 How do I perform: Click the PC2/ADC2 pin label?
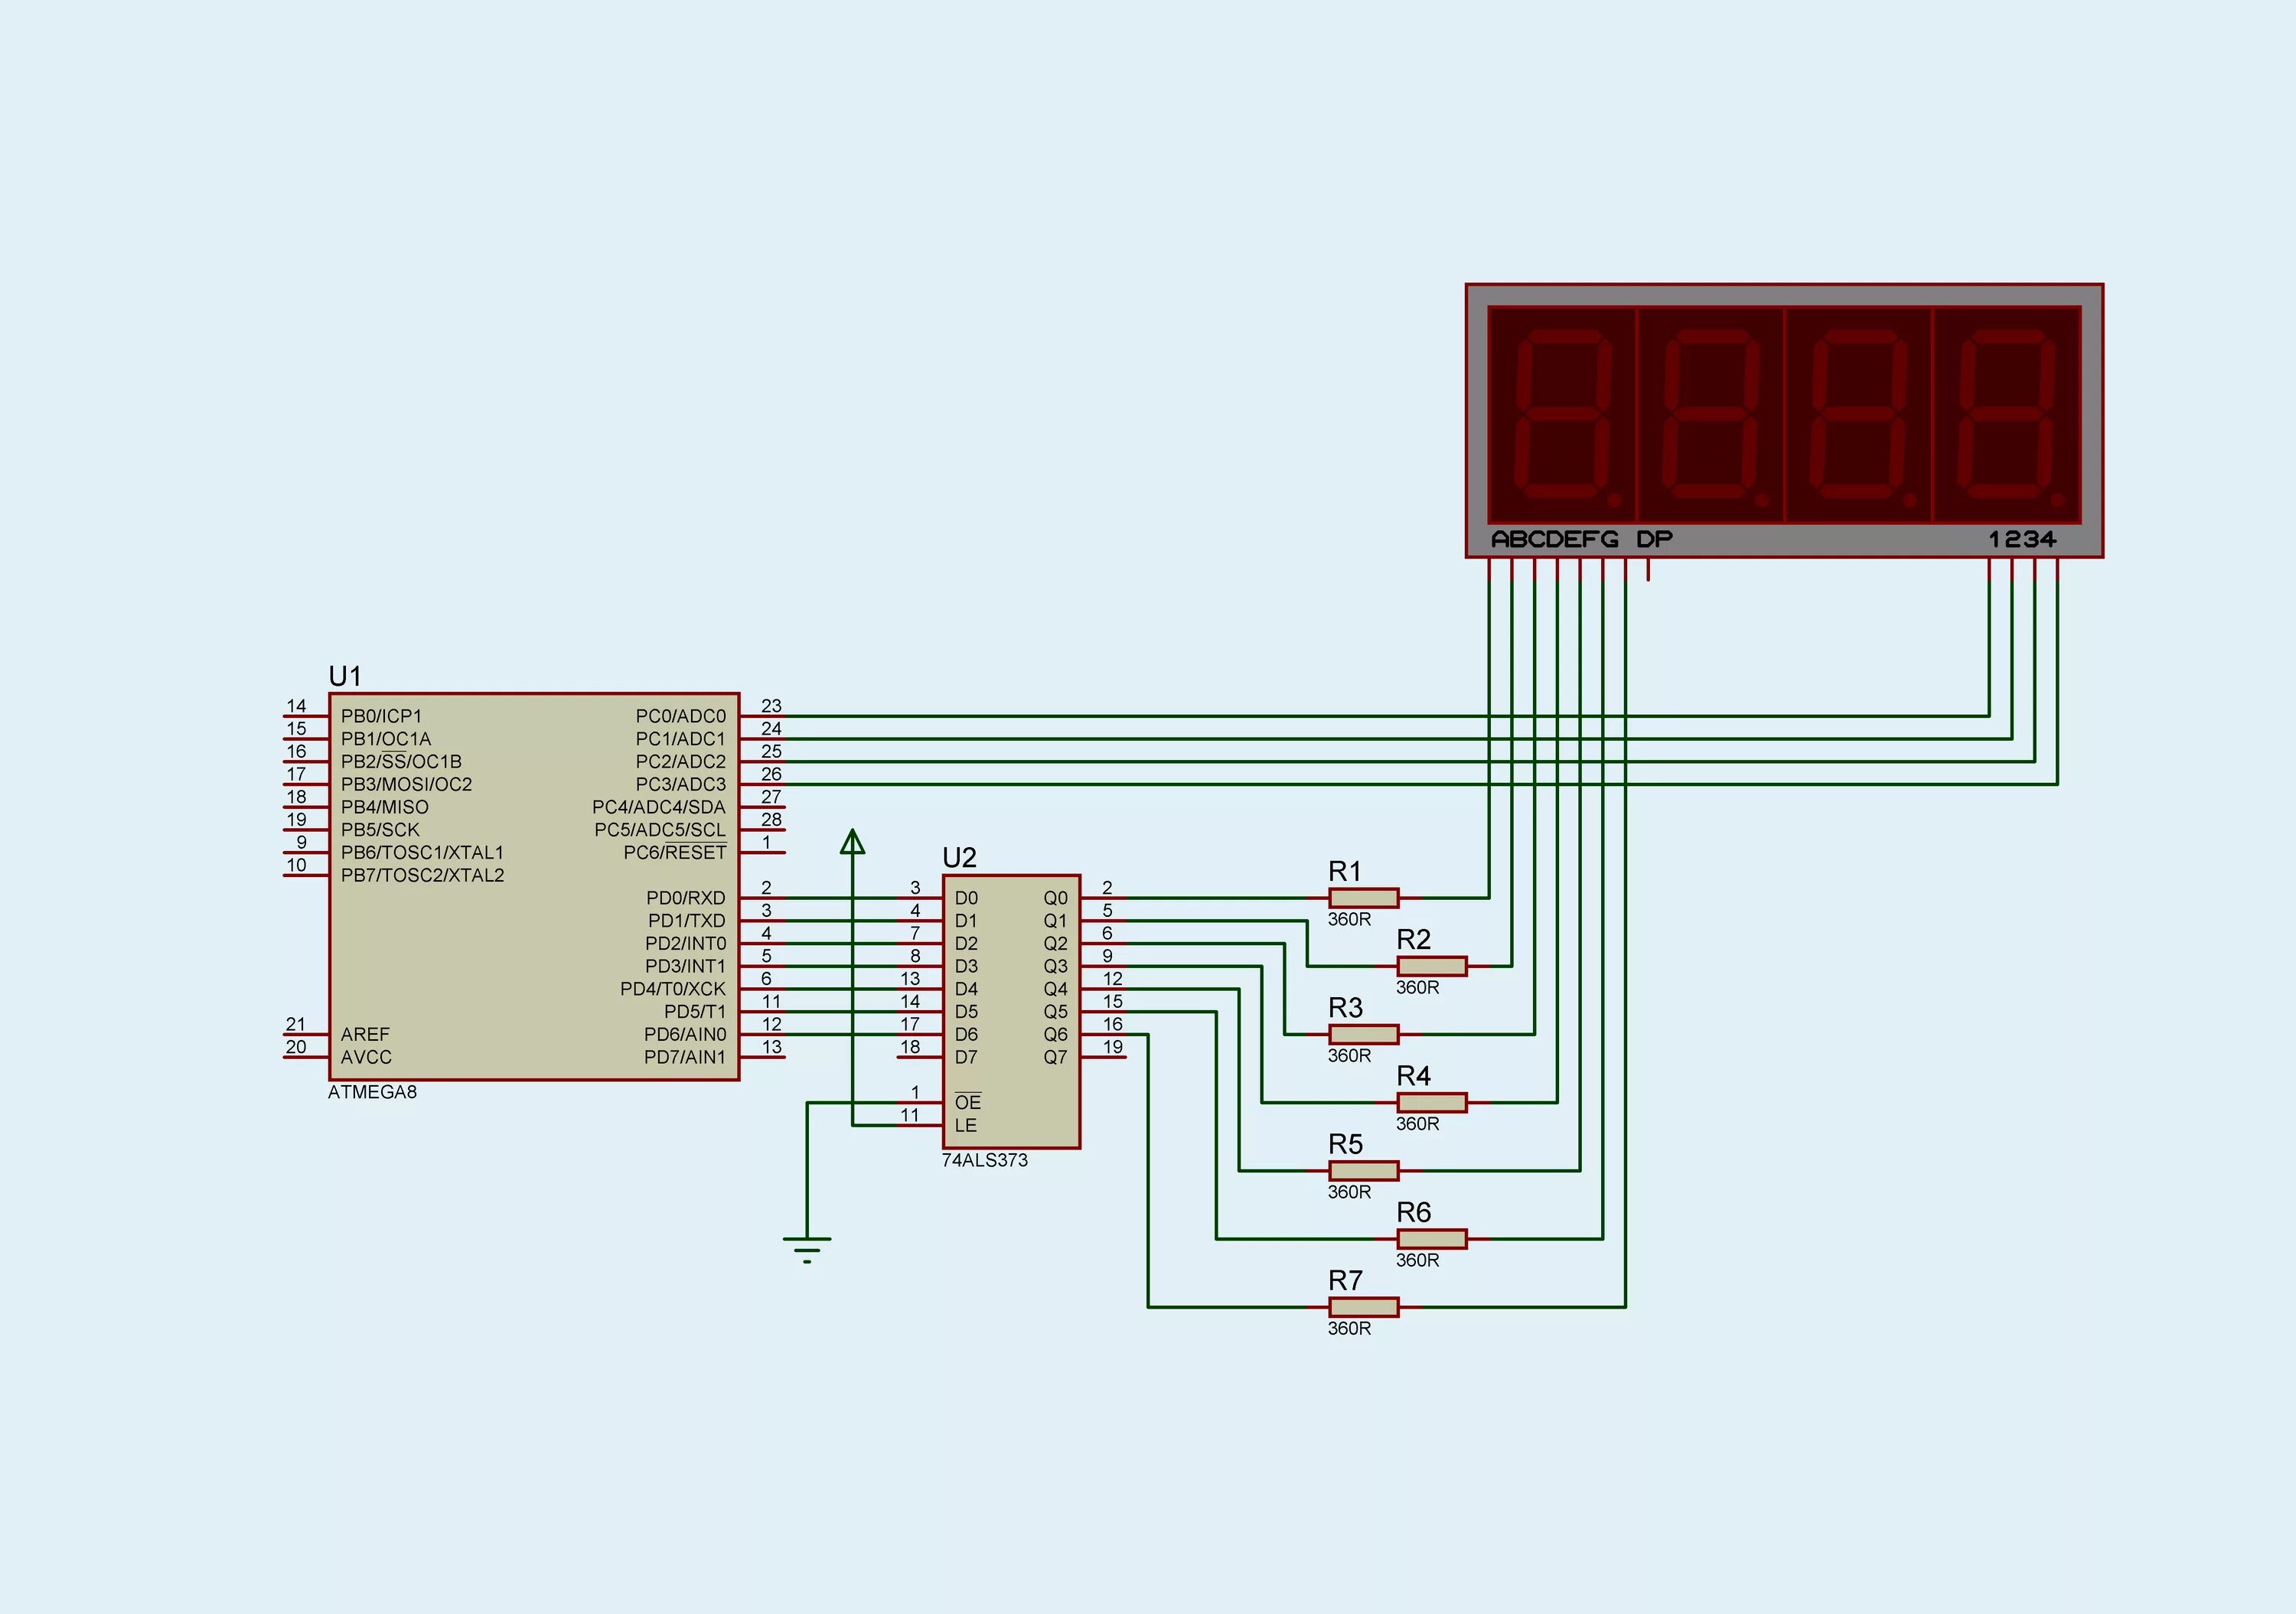click(x=681, y=761)
